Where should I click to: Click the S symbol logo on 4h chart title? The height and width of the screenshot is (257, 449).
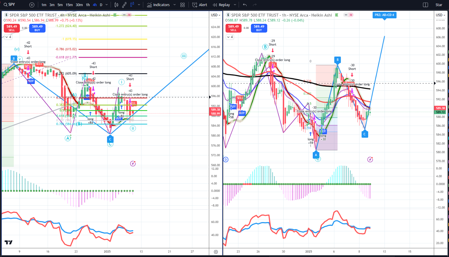tap(6, 15)
